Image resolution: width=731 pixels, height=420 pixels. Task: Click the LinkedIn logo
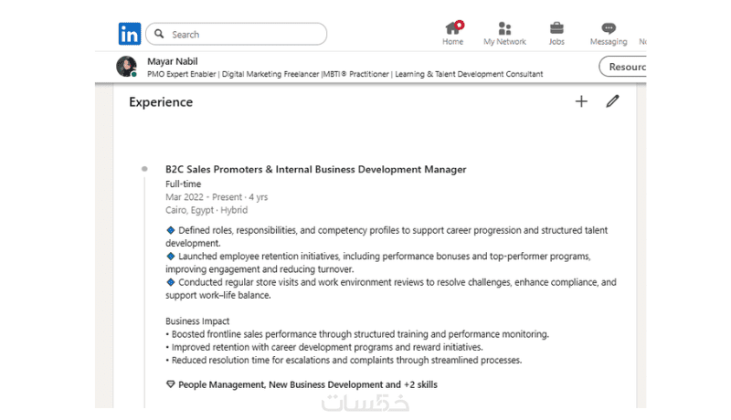pos(130,34)
